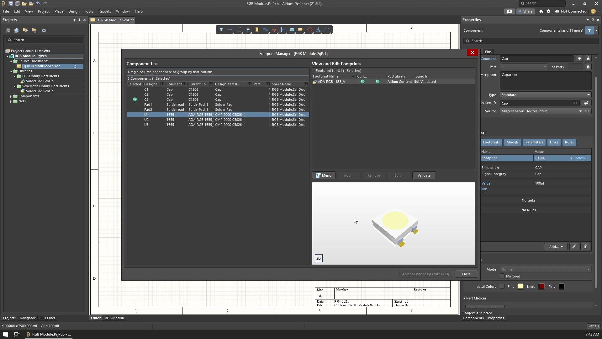
Task: Click the Place Wire icon
Action: tap(265, 30)
